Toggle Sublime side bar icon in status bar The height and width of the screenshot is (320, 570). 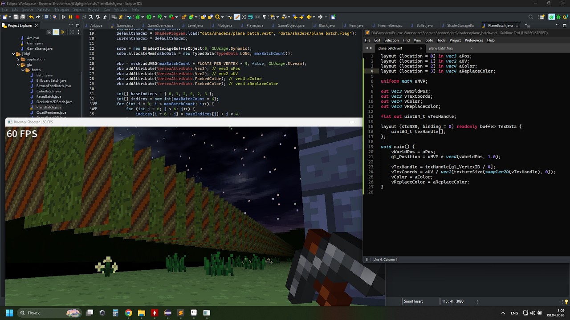(x=368, y=260)
